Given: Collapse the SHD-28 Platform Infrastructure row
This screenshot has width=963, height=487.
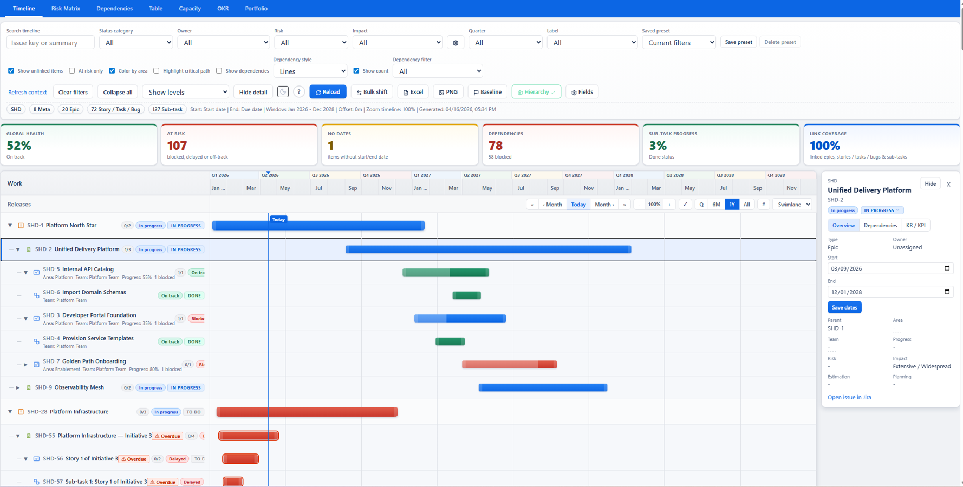Looking at the screenshot, I should pos(9,412).
